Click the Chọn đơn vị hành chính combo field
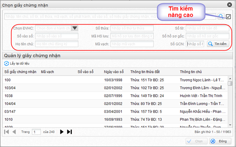The height and width of the screenshot is (147, 236). pos(53,28)
